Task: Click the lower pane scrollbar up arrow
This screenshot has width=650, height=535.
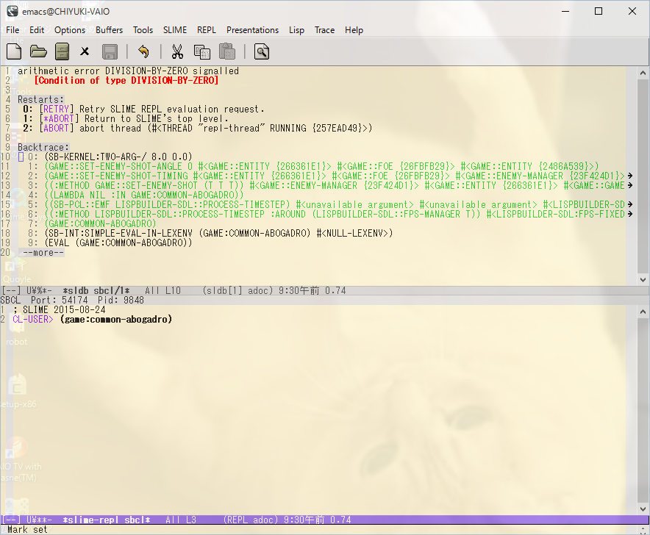Action: (x=643, y=312)
